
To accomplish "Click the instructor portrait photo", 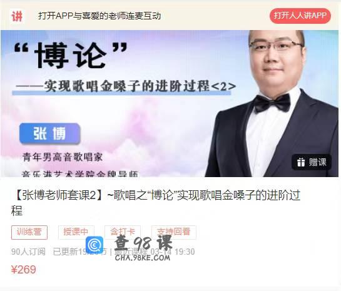I will click(x=272, y=103).
